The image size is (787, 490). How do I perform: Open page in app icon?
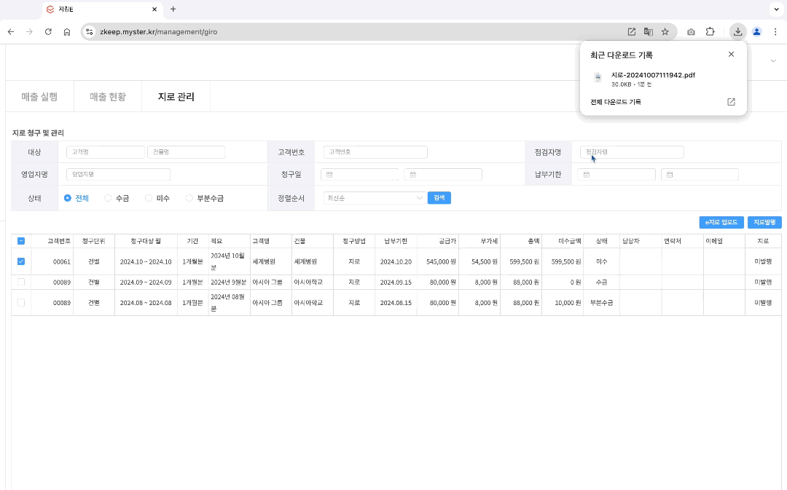tap(631, 31)
